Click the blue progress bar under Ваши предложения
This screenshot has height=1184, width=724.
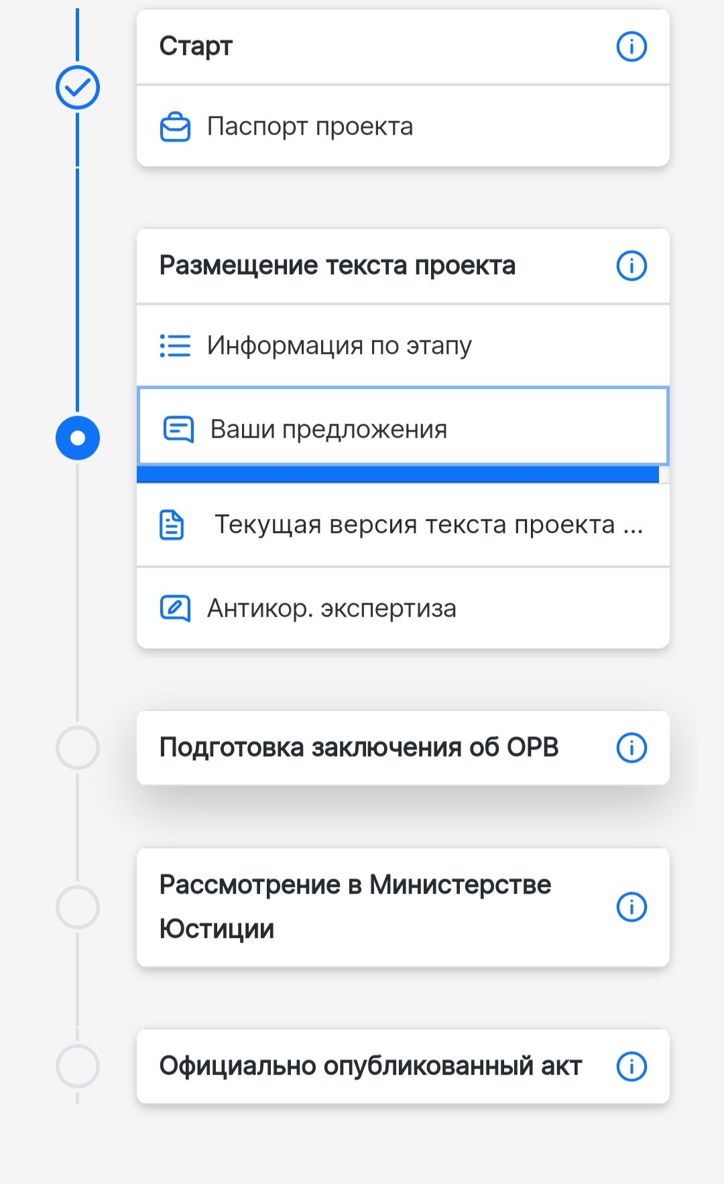pyautogui.click(x=398, y=475)
